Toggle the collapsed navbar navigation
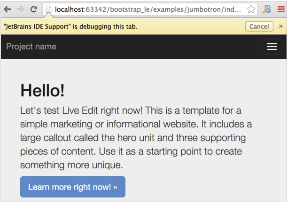Screen dimensions: 287x204 click(271, 47)
